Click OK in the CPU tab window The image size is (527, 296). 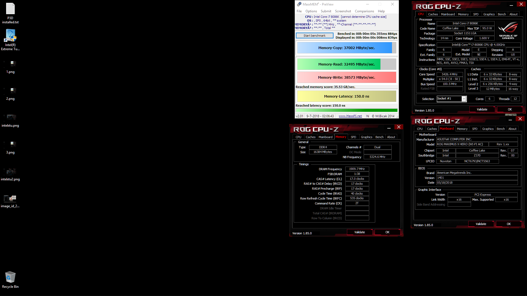pyautogui.click(x=510, y=109)
